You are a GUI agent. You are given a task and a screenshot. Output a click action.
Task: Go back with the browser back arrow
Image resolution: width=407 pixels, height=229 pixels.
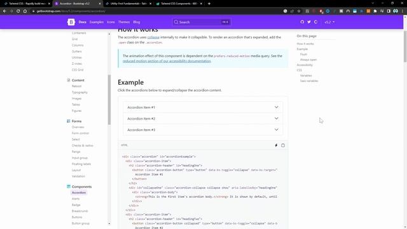tap(4, 11)
